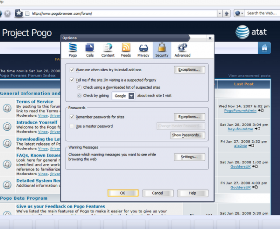Click the Detailed System Requirements status icon
The image size is (280, 229).
click(x=7, y=185)
